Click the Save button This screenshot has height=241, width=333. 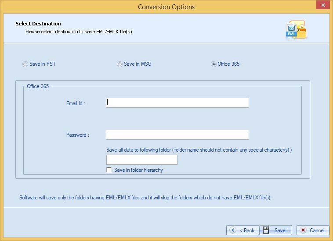(275, 230)
